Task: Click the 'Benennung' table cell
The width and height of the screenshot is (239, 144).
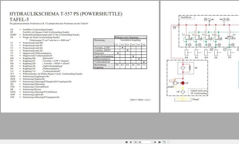Action: [104, 42]
